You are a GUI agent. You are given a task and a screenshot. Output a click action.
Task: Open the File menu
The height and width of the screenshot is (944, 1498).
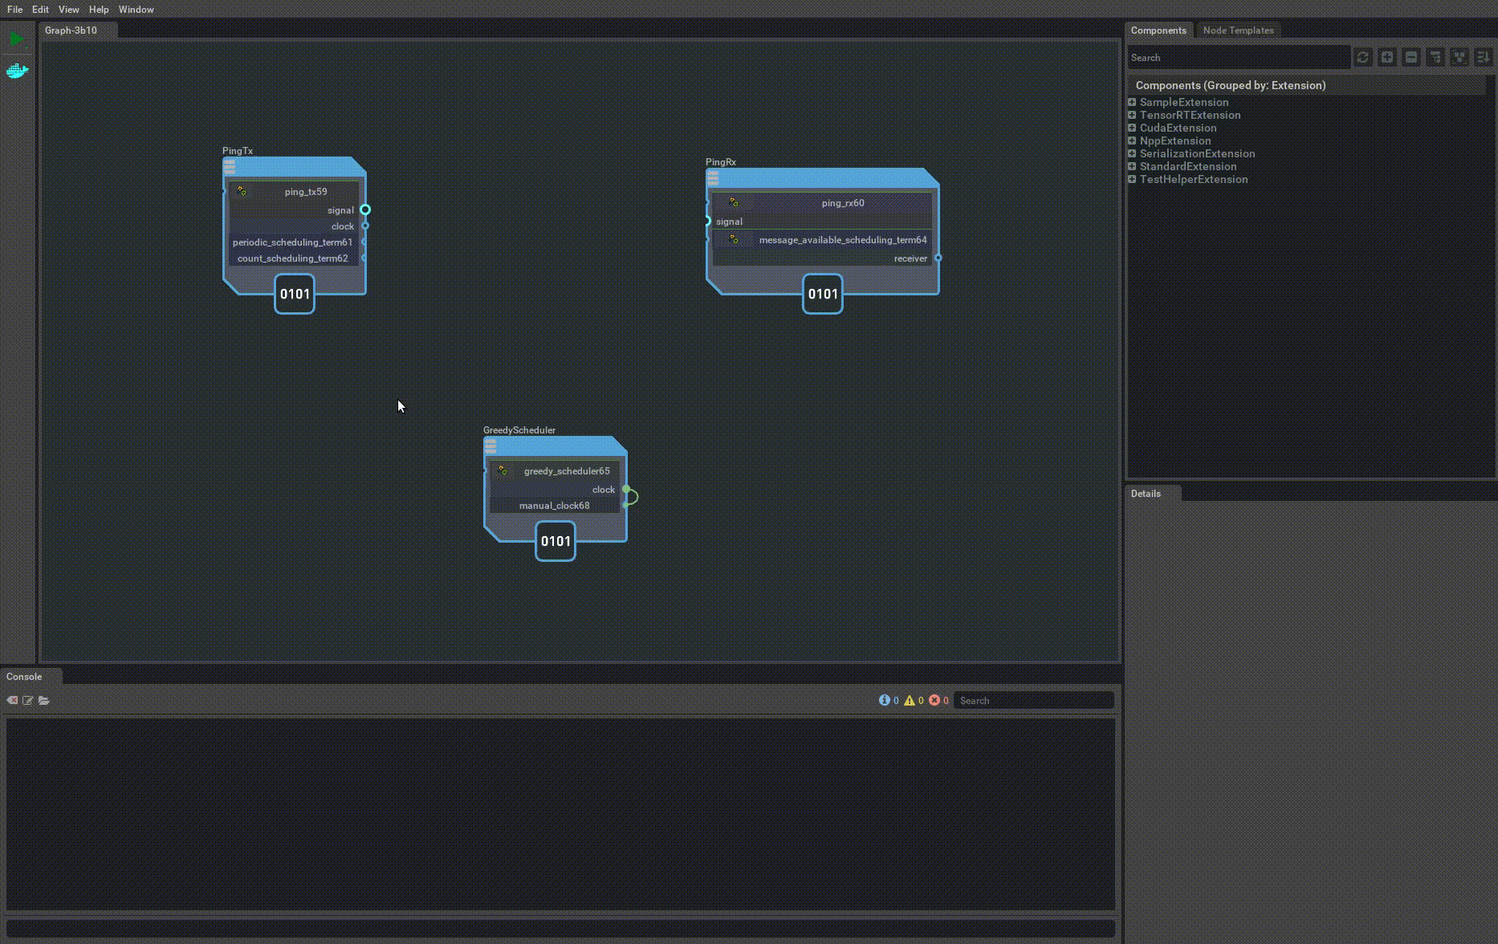(14, 10)
